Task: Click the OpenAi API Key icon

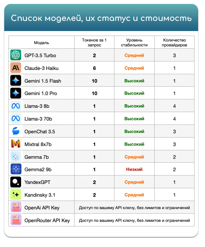Action: pyautogui.click(x=16, y=207)
